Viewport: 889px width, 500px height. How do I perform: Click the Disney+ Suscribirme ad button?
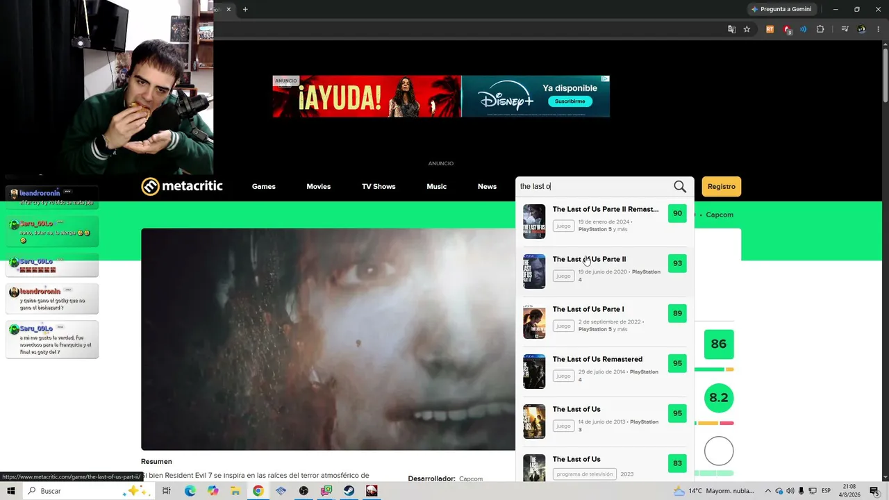[x=570, y=101]
